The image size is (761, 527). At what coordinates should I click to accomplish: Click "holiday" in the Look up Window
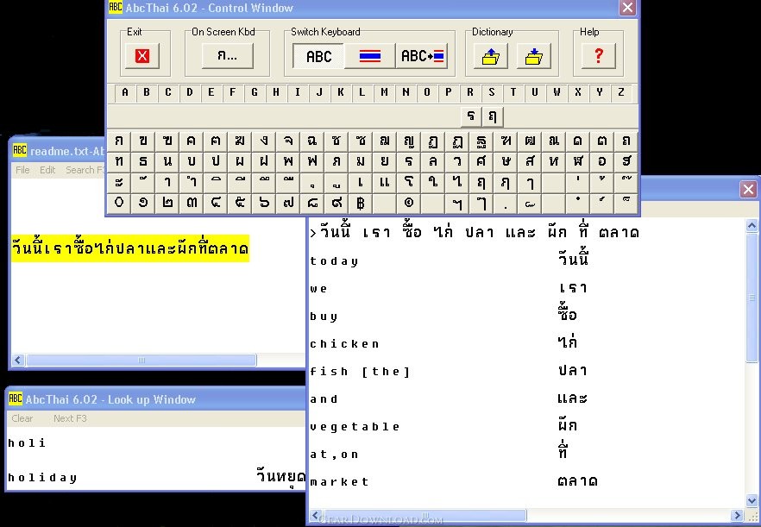coord(43,478)
